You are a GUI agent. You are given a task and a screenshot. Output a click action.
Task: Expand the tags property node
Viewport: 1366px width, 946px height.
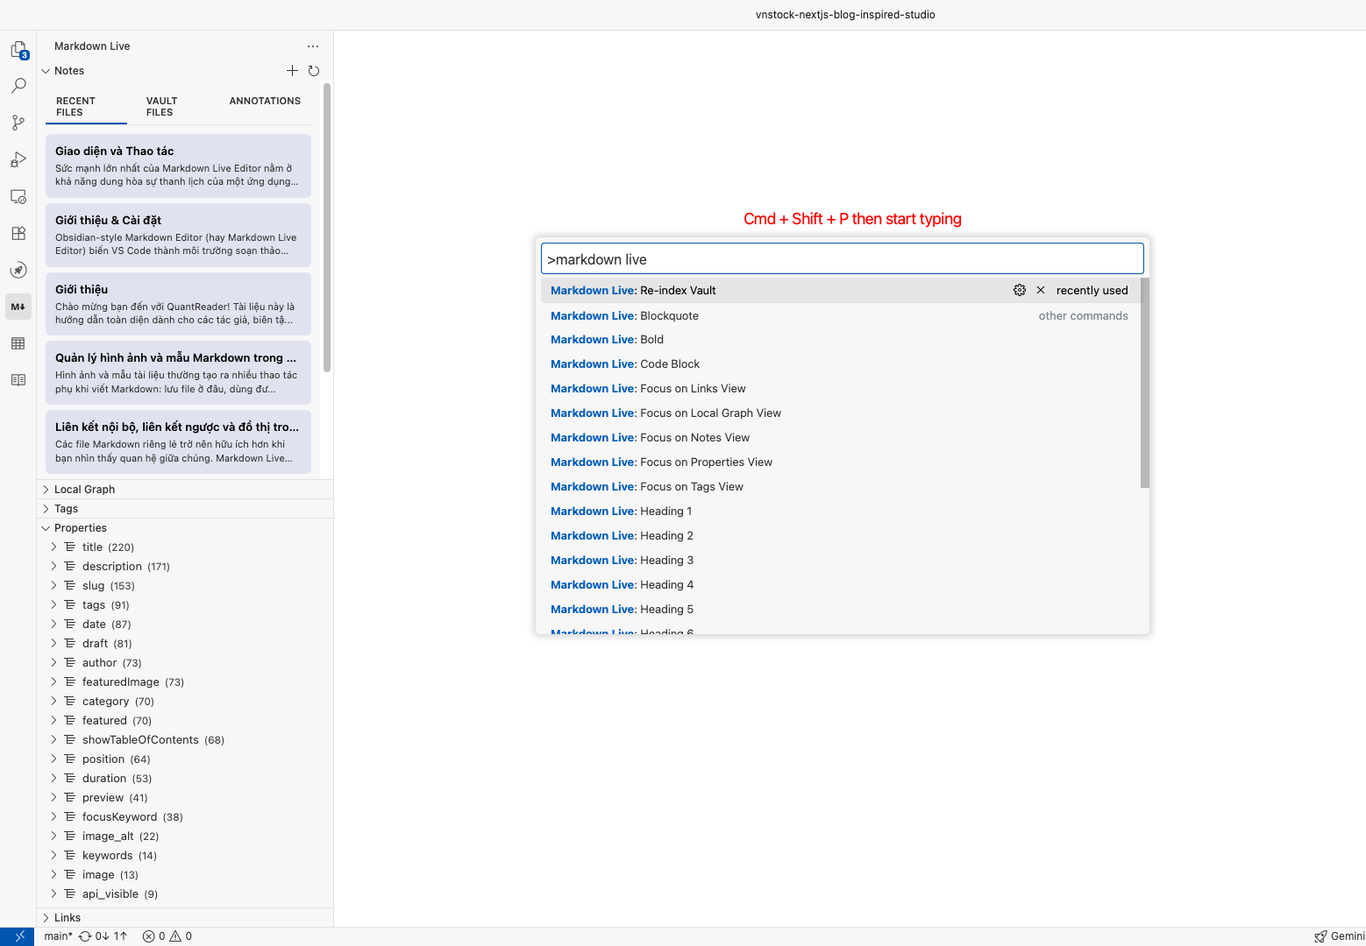(x=53, y=605)
